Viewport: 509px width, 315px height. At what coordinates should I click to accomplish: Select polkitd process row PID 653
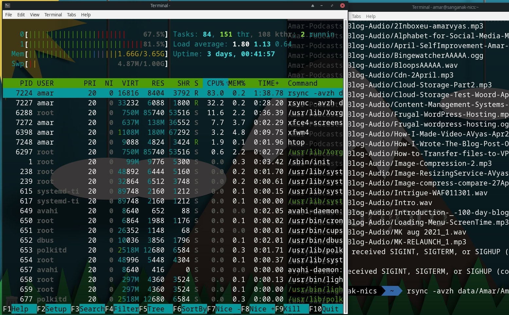click(x=173, y=250)
